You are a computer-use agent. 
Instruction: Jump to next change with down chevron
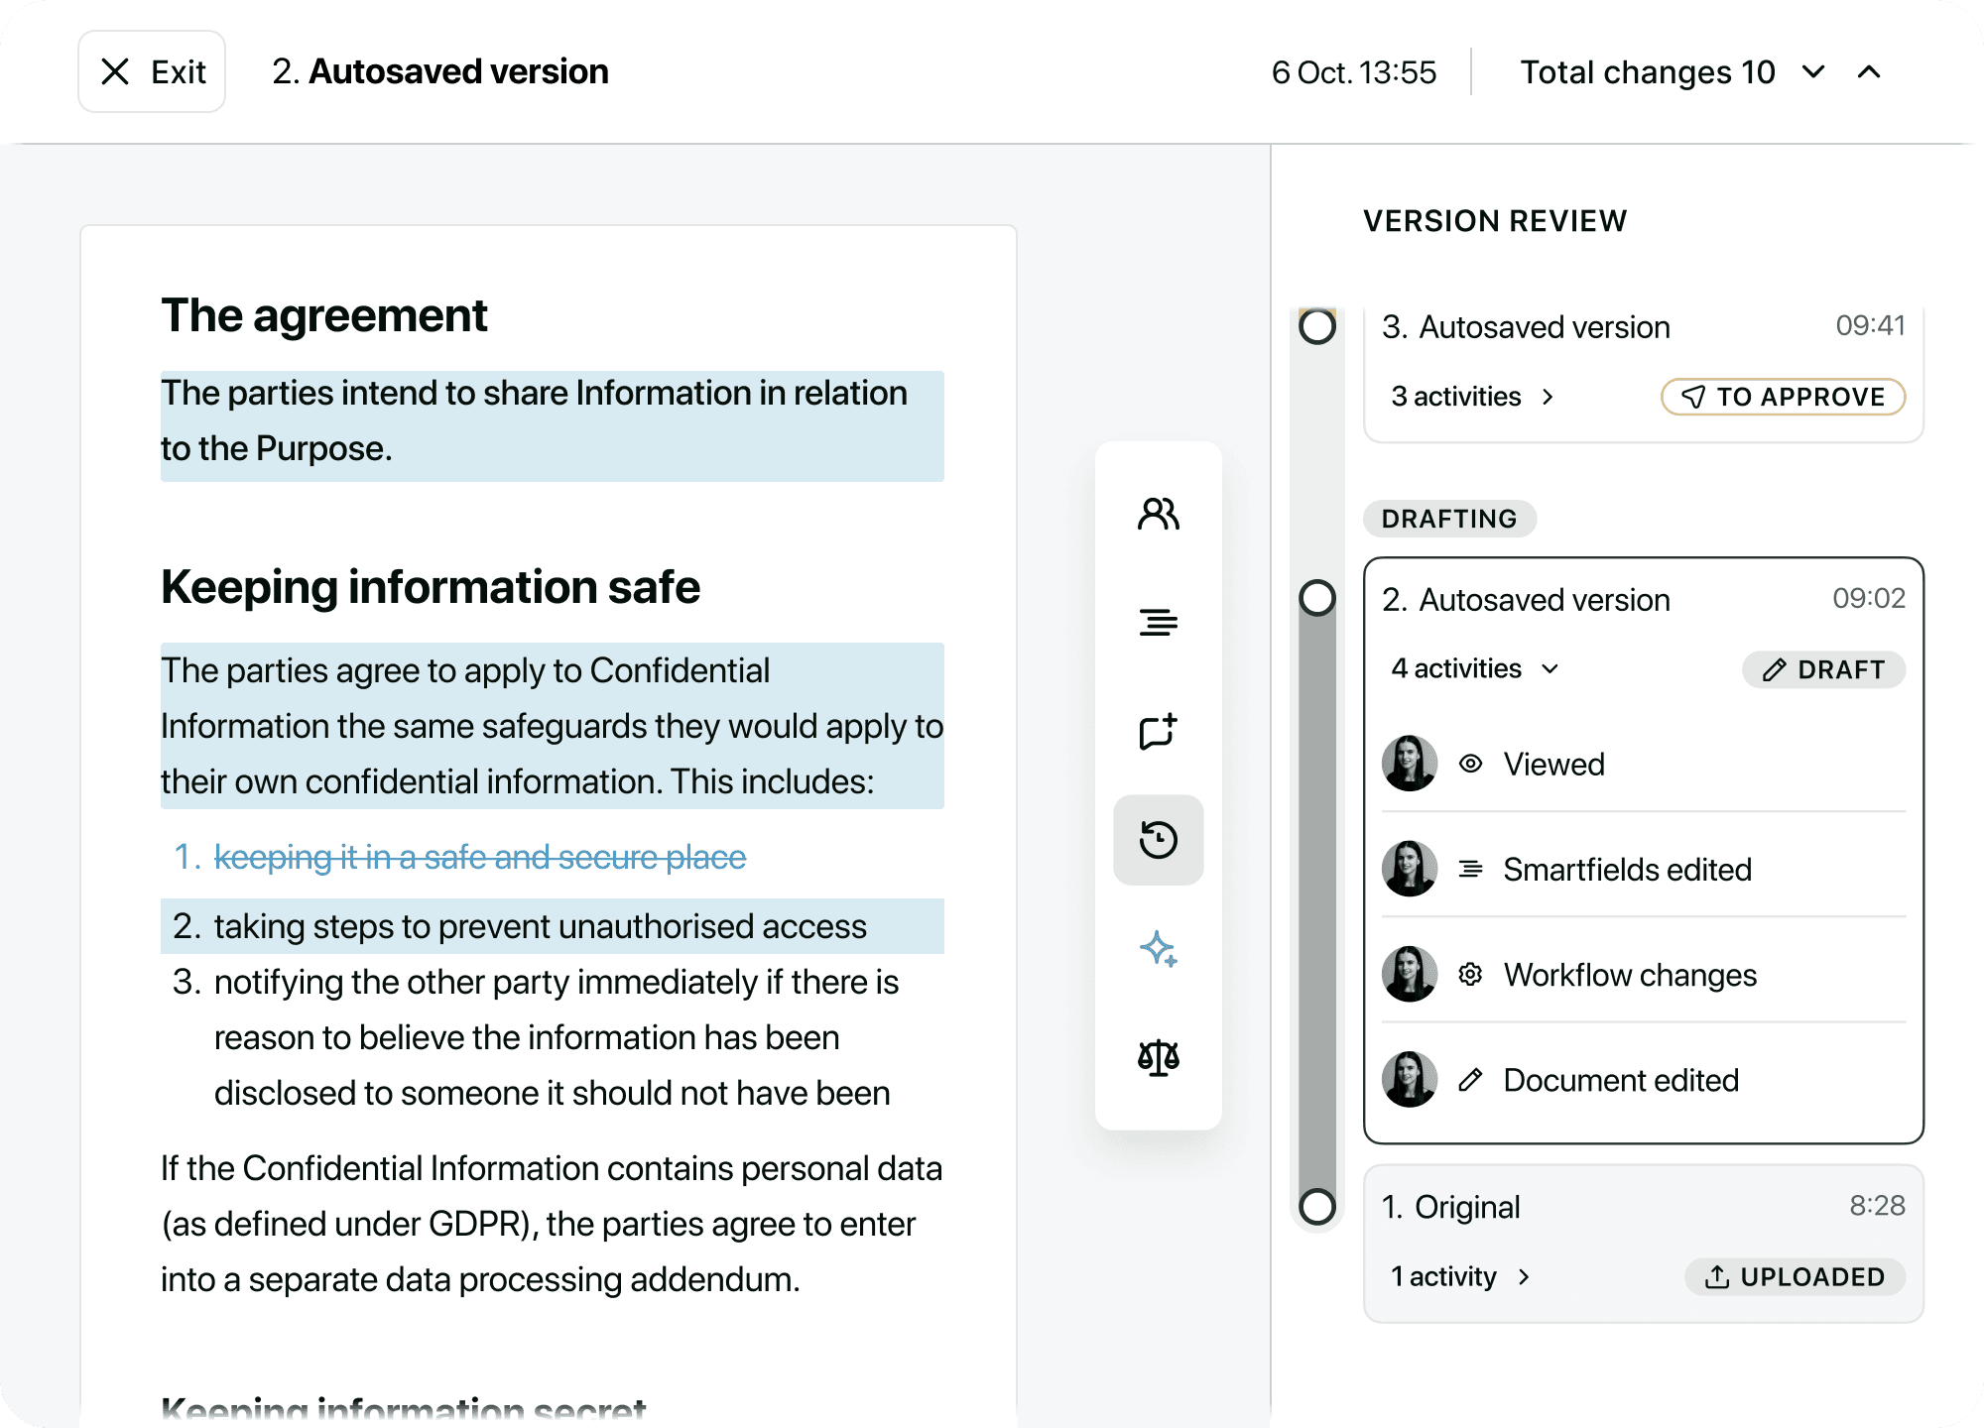click(1813, 72)
